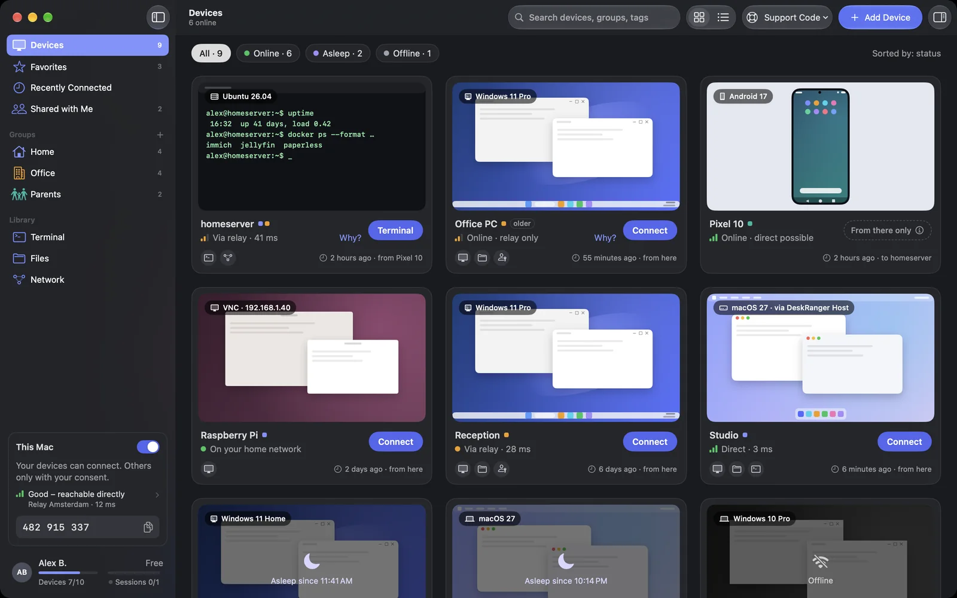Open Favorites in sidebar
This screenshot has height=598, width=957.
(x=87, y=66)
